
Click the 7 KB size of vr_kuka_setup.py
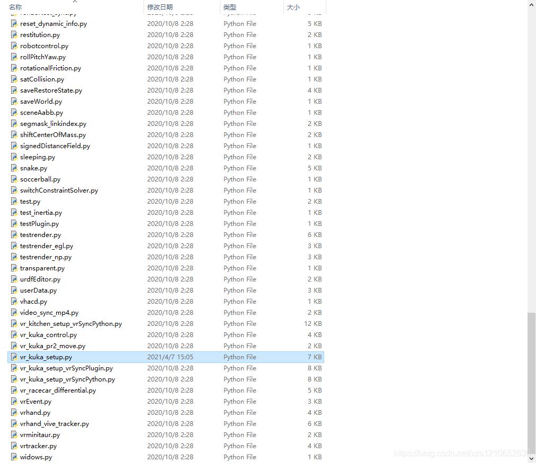pos(315,357)
